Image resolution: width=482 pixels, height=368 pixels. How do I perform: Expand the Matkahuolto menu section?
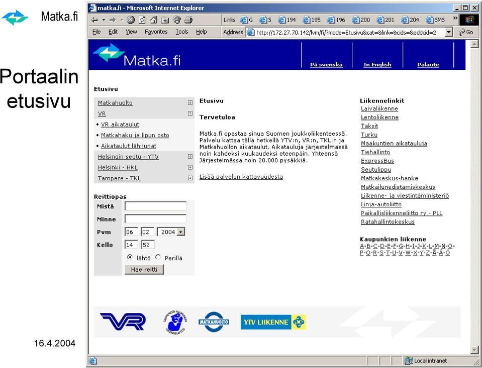point(190,103)
